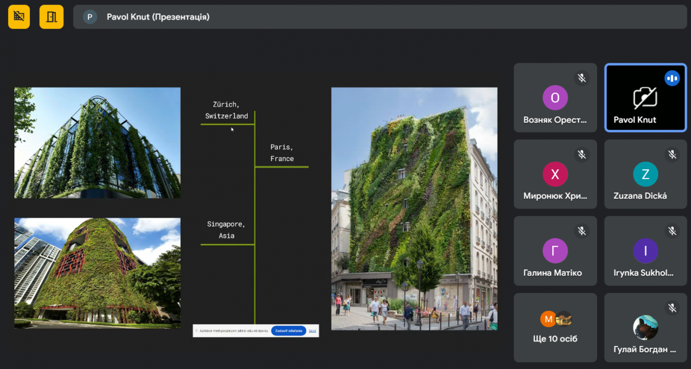The width and height of the screenshot is (691, 369).
Task: Click muted mic icon on Миронюк tile
Action: (x=582, y=154)
